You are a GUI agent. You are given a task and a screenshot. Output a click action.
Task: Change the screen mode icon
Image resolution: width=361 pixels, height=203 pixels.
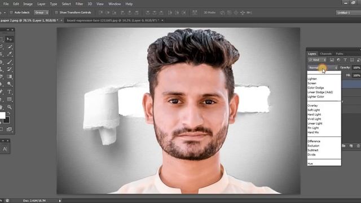9,129
